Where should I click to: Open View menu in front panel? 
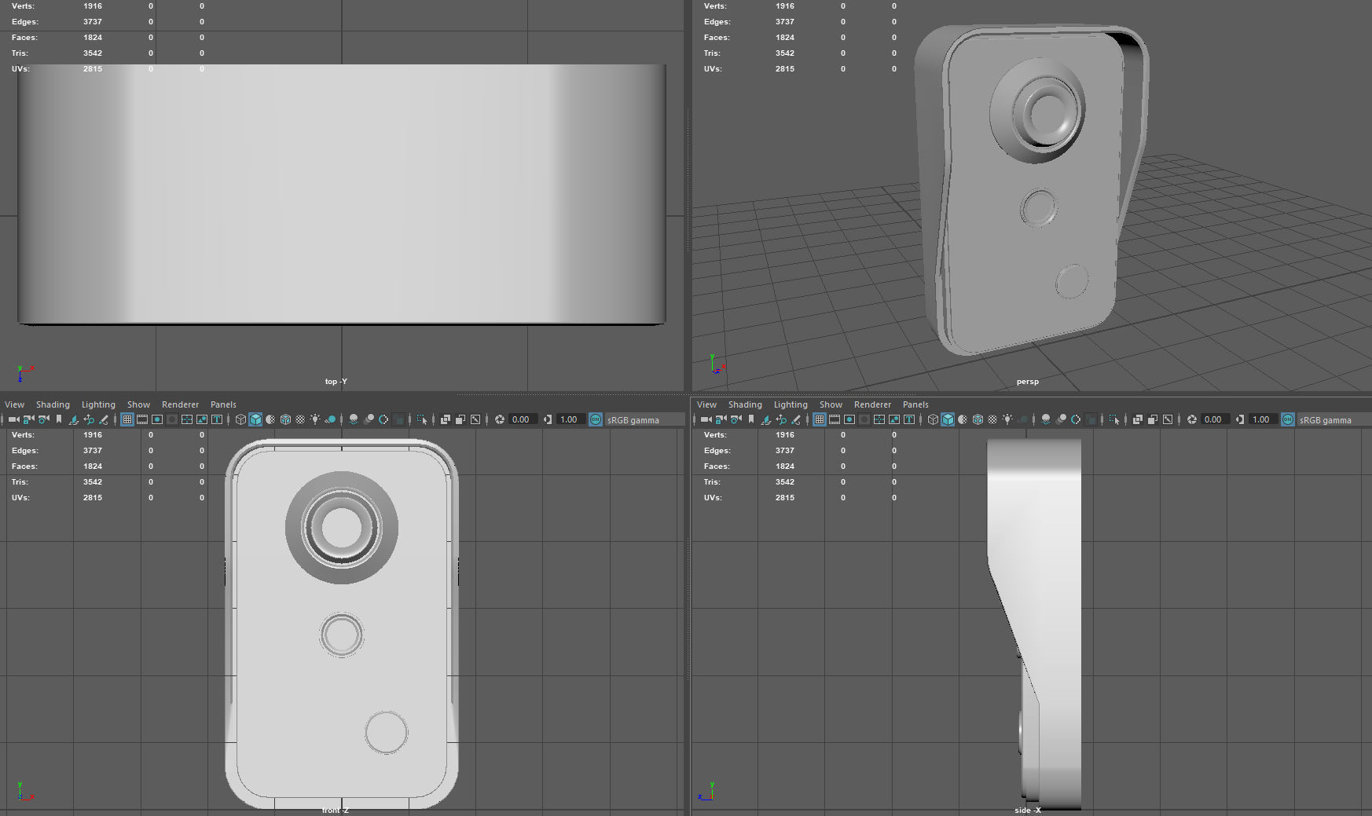click(x=14, y=404)
